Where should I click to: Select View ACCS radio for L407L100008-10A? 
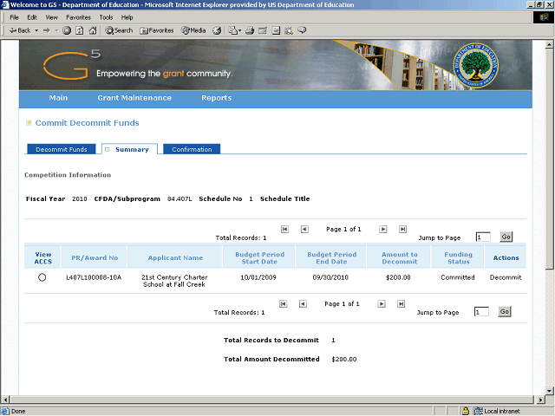[x=42, y=277]
